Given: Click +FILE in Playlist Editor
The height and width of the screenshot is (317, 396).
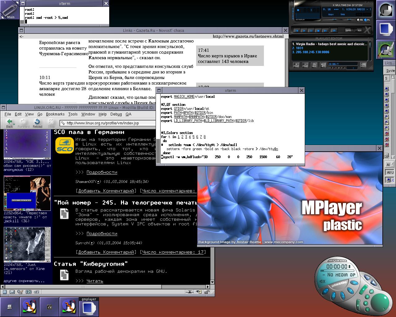Looking at the screenshot, I should [x=296, y=65].
